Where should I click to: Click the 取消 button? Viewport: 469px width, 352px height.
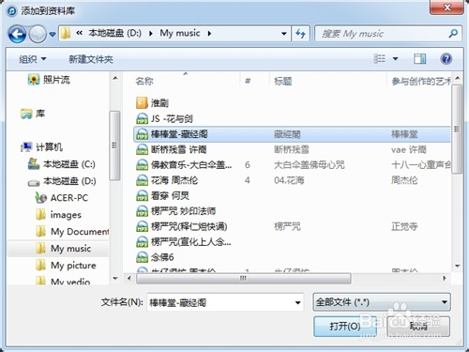click(418, 327)
